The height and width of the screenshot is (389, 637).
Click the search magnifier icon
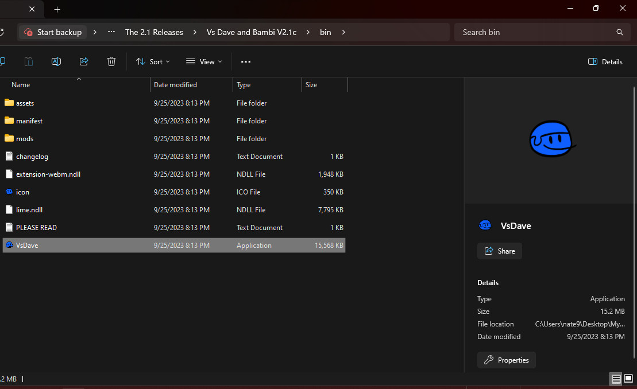pyautogui.click(x=620, y=32)
